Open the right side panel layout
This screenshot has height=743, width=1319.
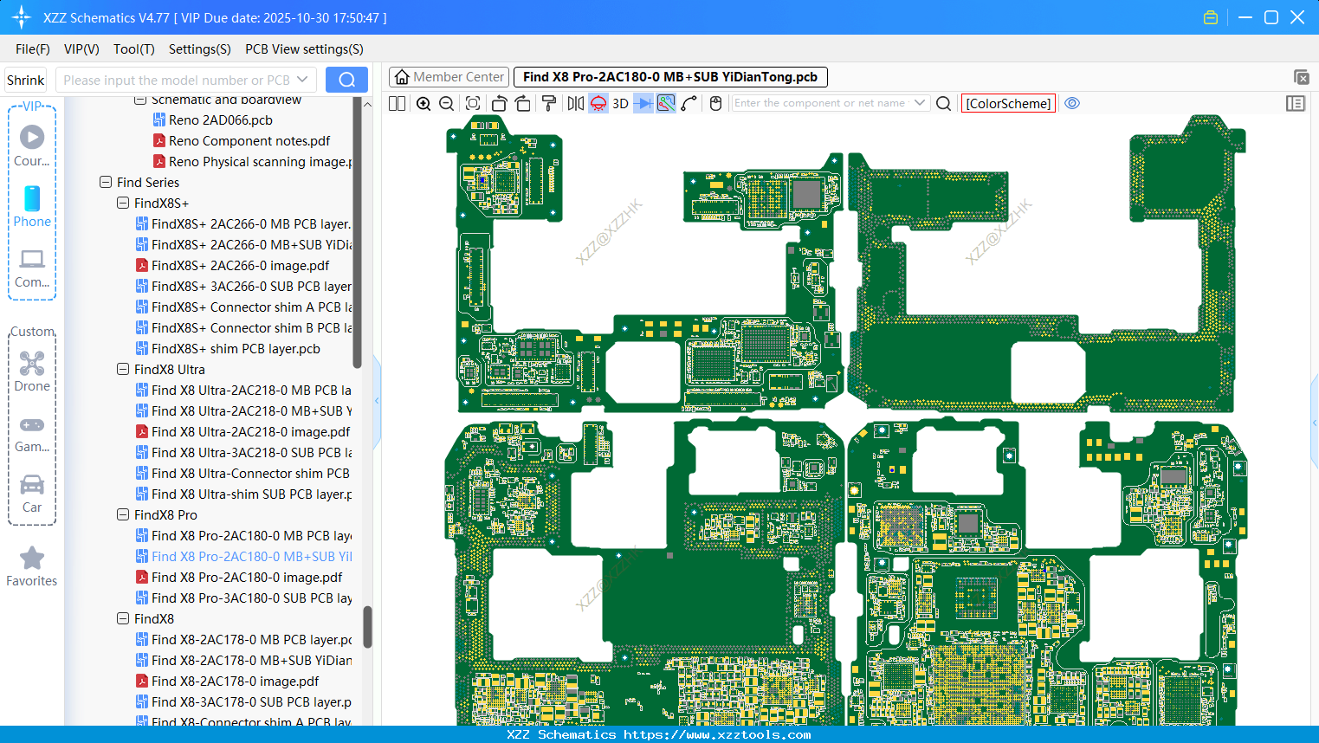pyautogui.click(x=1296, y=103)
